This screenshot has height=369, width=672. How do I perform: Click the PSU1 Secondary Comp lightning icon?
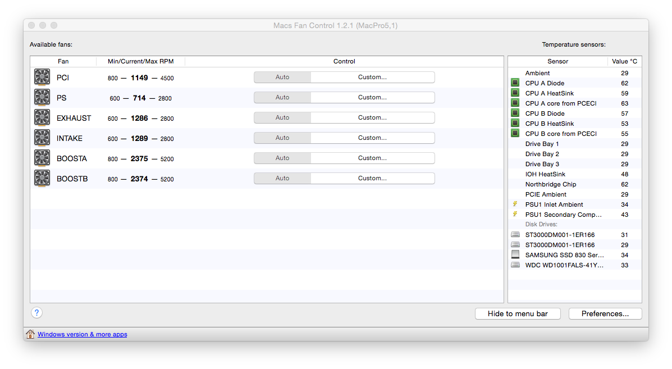(x=515, y=214)
